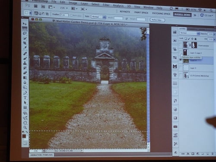The height and width of the screenshot is (162, 216).
Task: Switch to the RUSSELL DEMO workspace
Action: (182, 15)
